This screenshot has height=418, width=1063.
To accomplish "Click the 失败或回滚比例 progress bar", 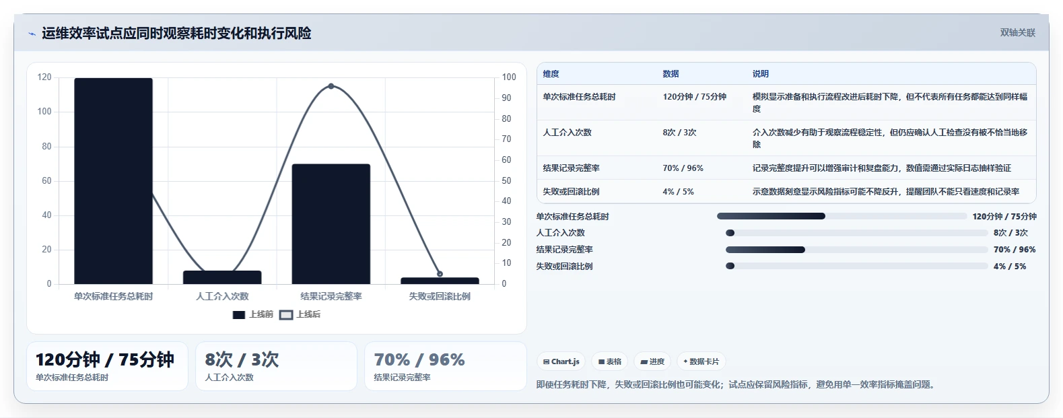I will (856, 266).
